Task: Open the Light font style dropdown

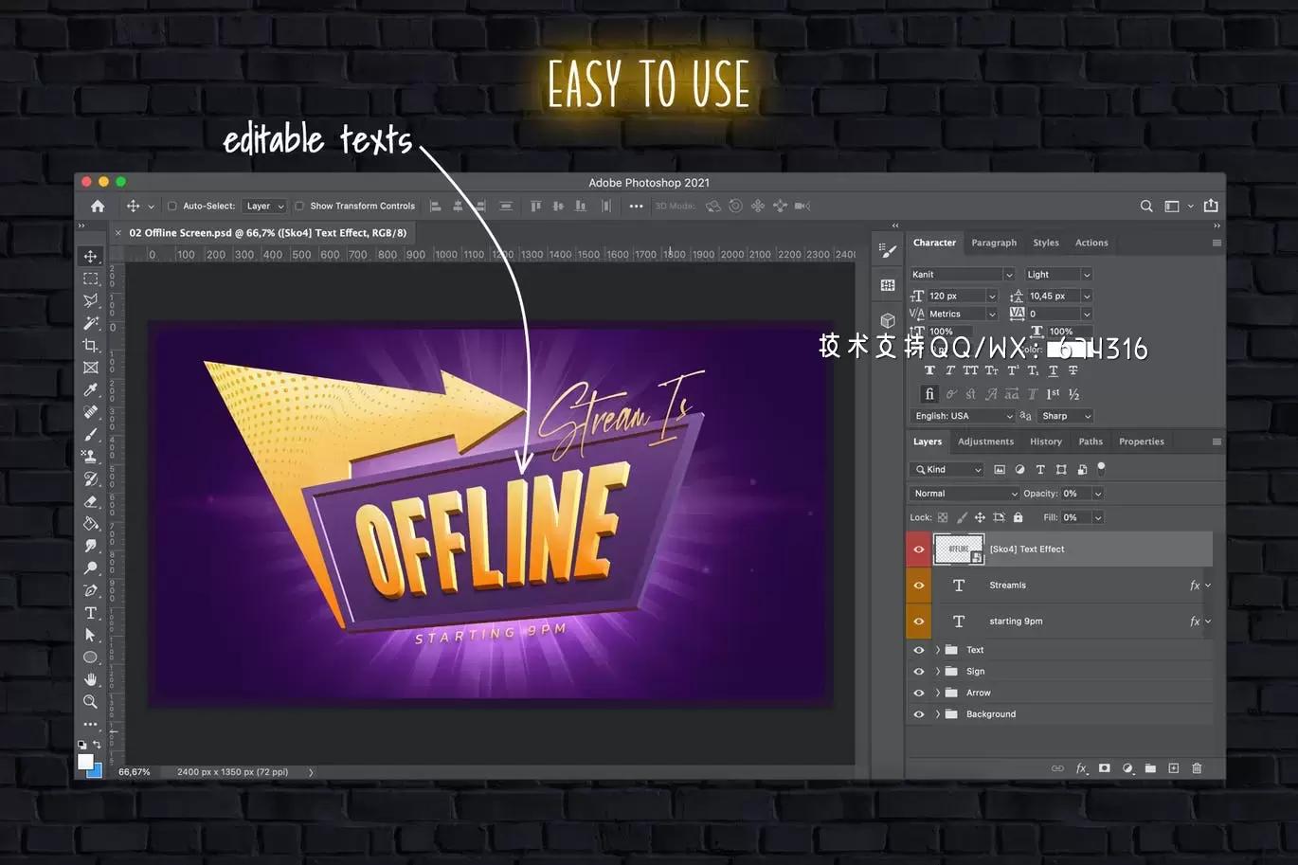Action: tap(1058, 275)
